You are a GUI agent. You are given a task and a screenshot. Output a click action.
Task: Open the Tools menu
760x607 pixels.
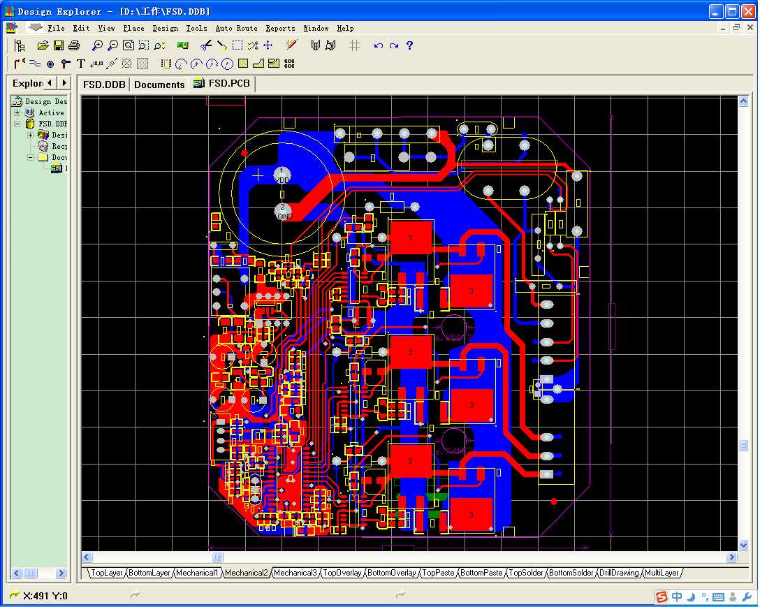pyautogui.click(x=196, y=28)
